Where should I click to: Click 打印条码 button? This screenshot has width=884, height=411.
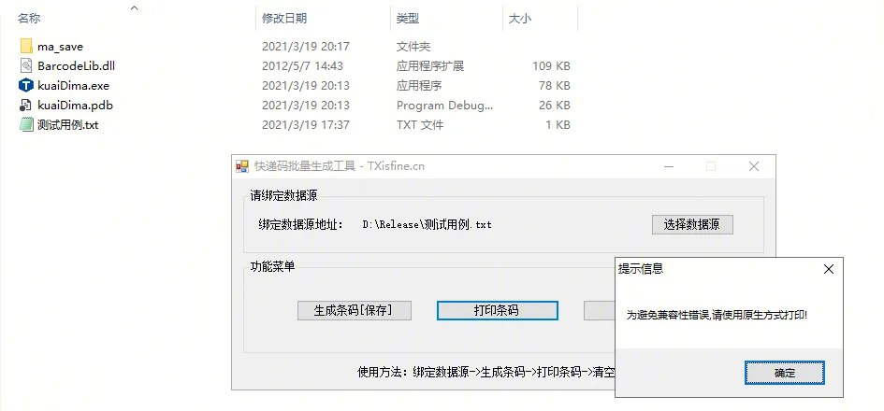point(498,310)
